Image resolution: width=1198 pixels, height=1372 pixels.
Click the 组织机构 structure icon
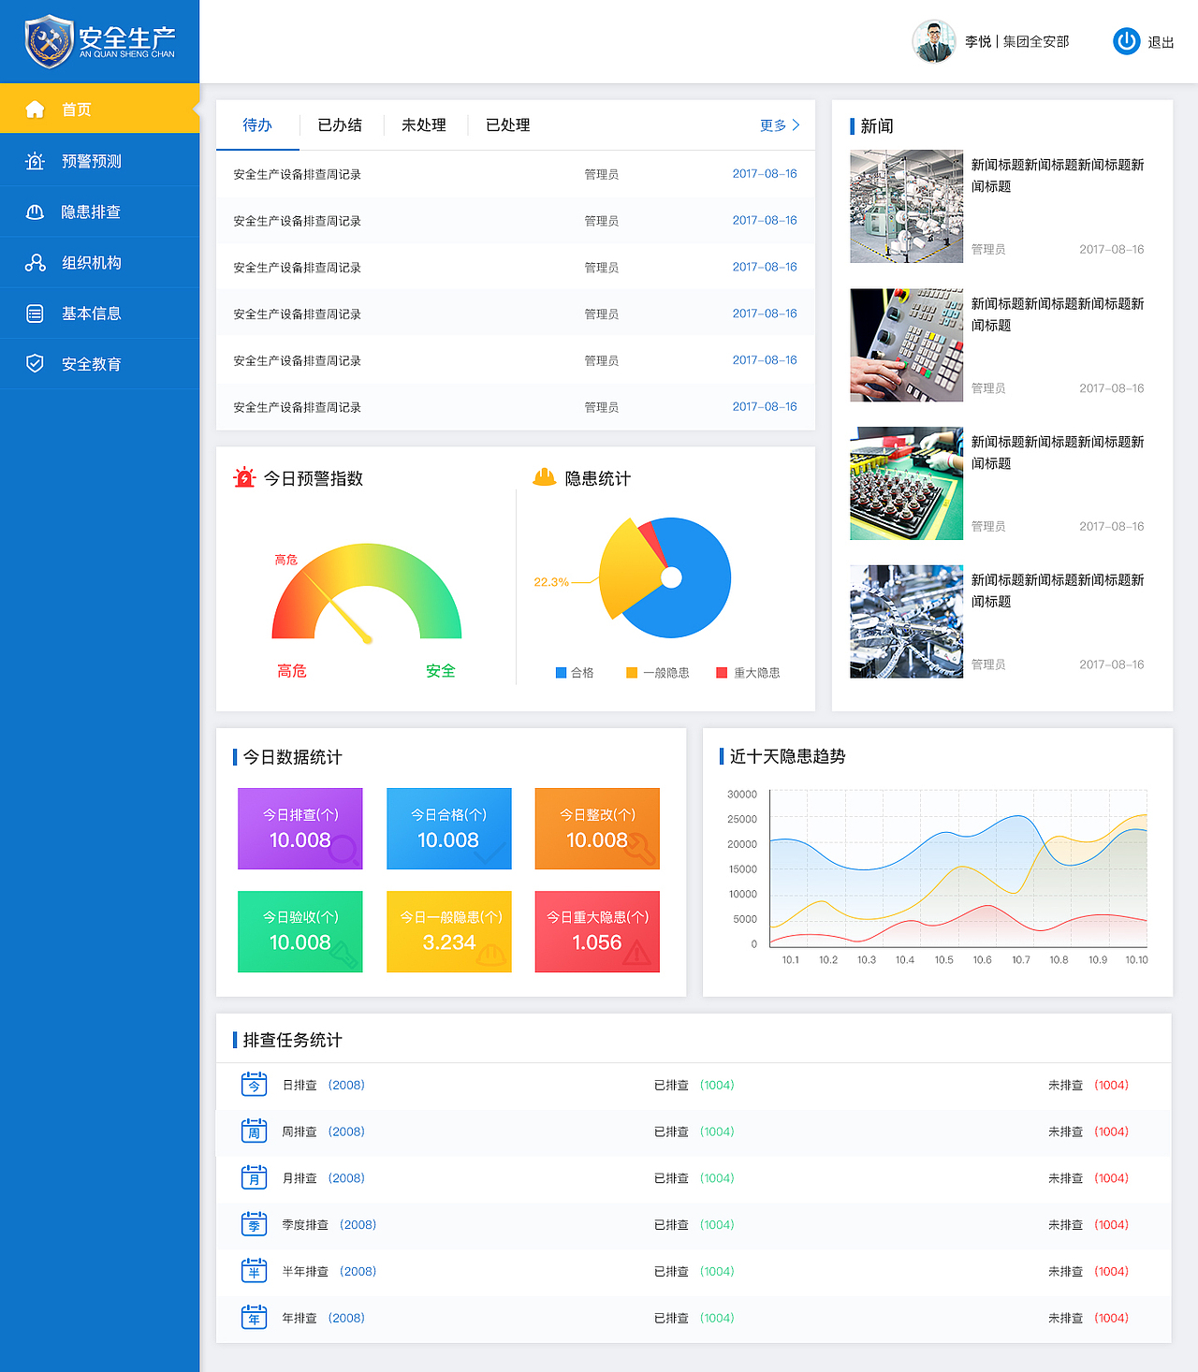pos(35,263)
